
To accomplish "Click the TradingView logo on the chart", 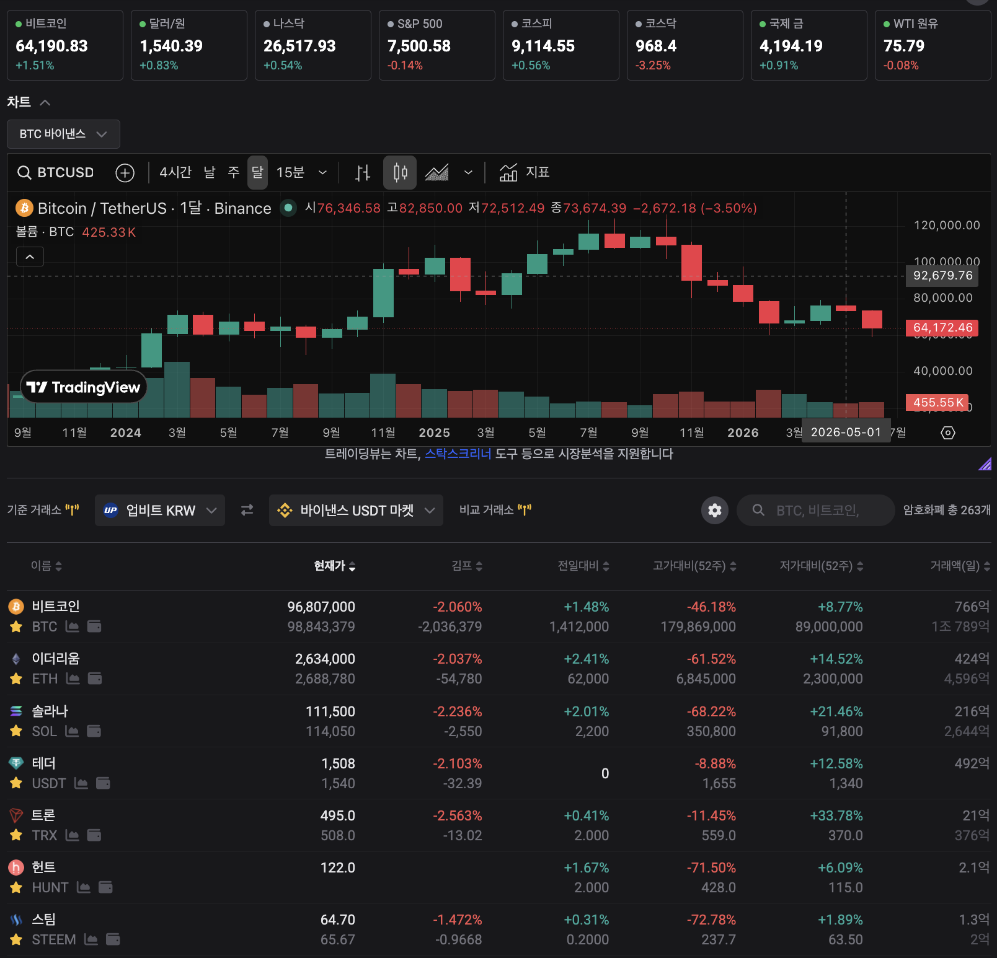I will (83, 387).
